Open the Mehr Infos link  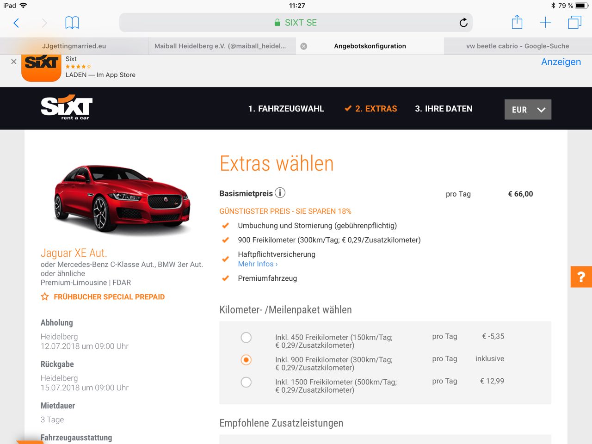pos(258,264)
